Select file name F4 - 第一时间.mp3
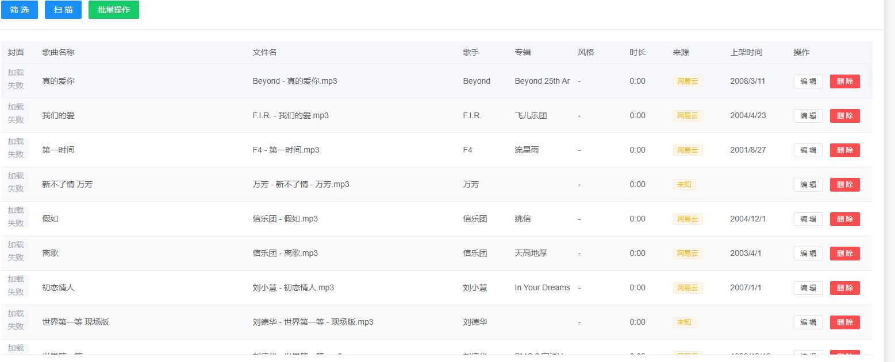 tap(286, 150)
